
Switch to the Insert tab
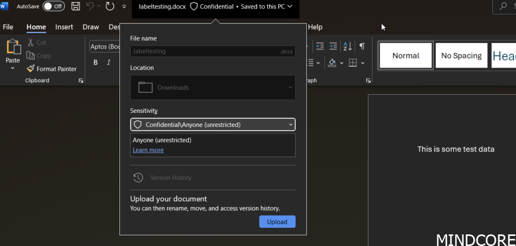click(64, 27)
